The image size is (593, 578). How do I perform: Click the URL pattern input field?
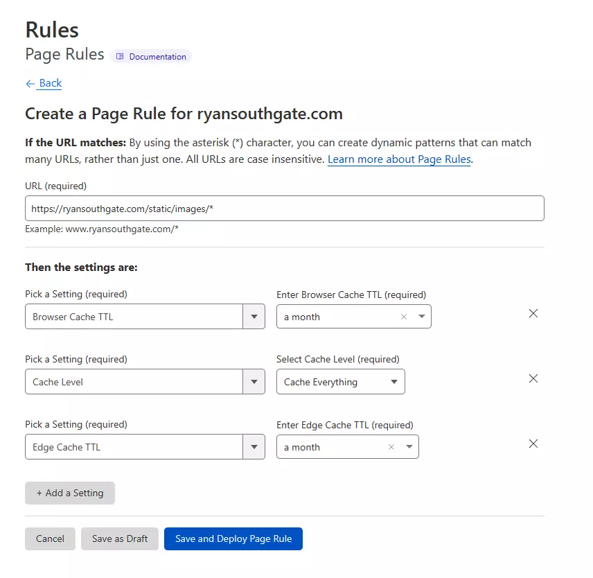click(x=284, y=208)
